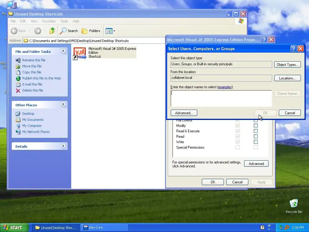Tick the Deny checkbox for Modify

tap(256, 126)
